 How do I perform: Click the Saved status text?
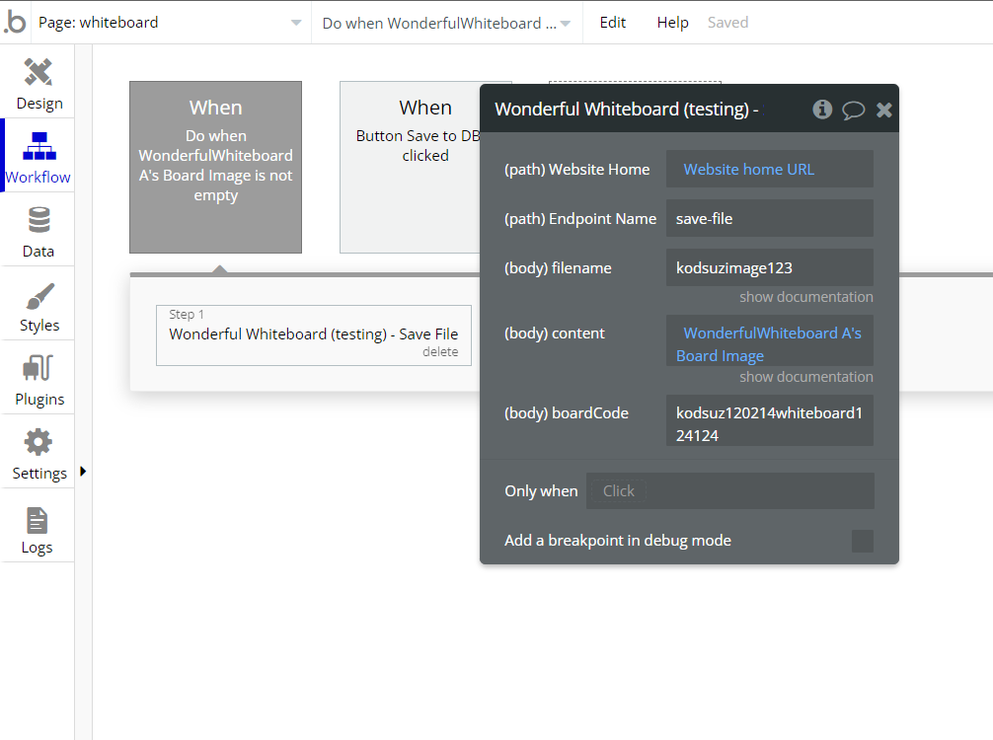point(727,23)
